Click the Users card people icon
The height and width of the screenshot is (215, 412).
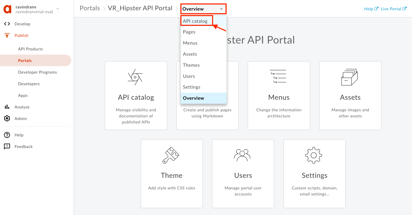point(242,155)
